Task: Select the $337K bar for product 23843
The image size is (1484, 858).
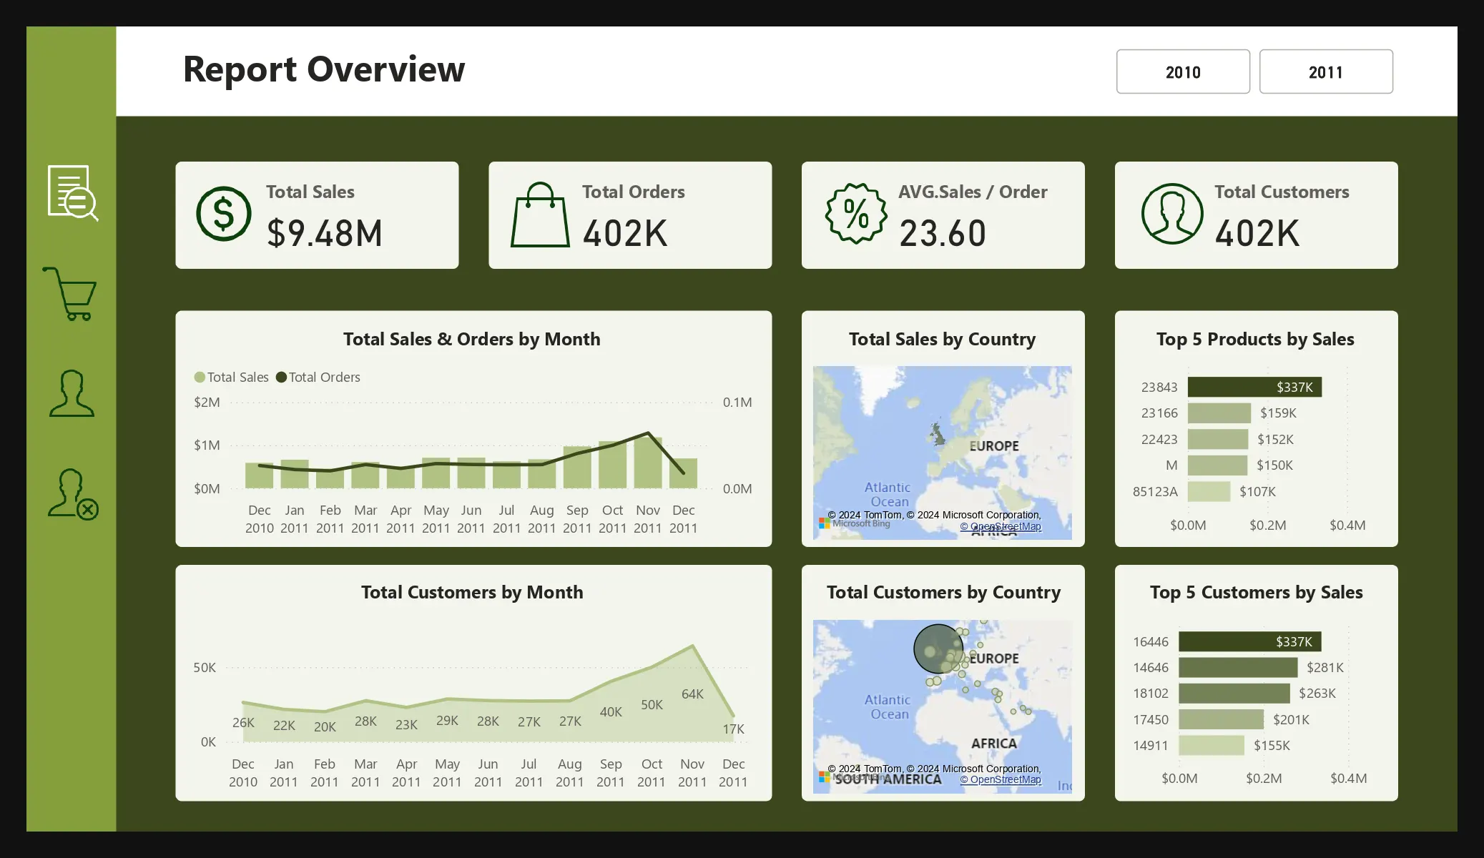Action: click(x=1254, y=387)
